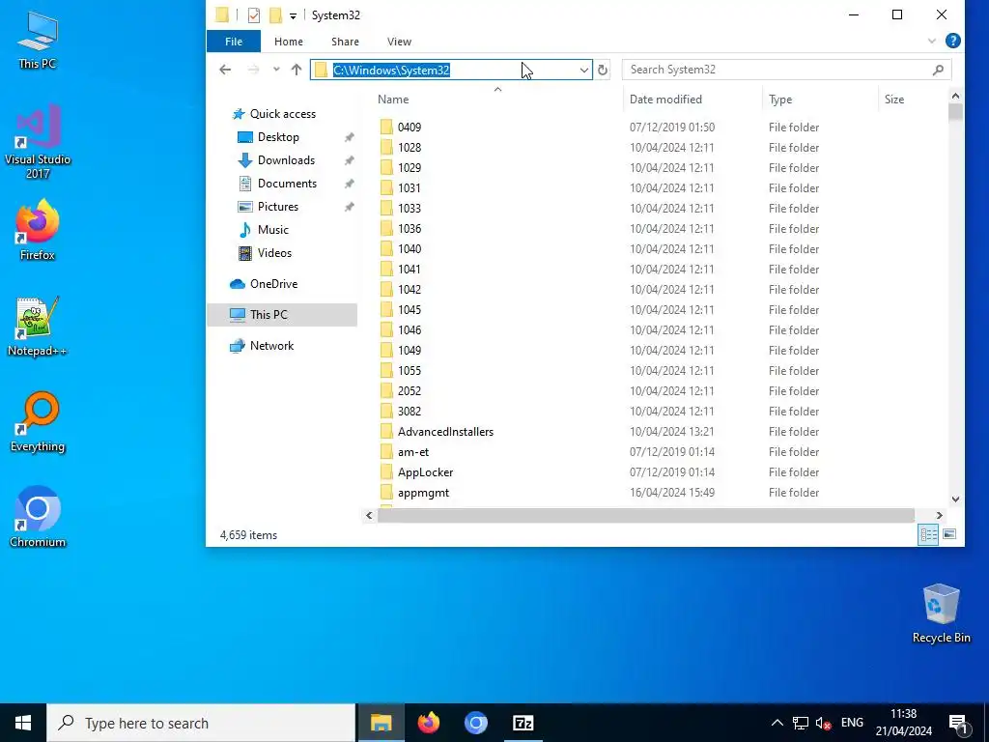This screenshot has width=989, height=742.
Task: Open the Share ribbon tab
Action: click(x=345, y=41)
